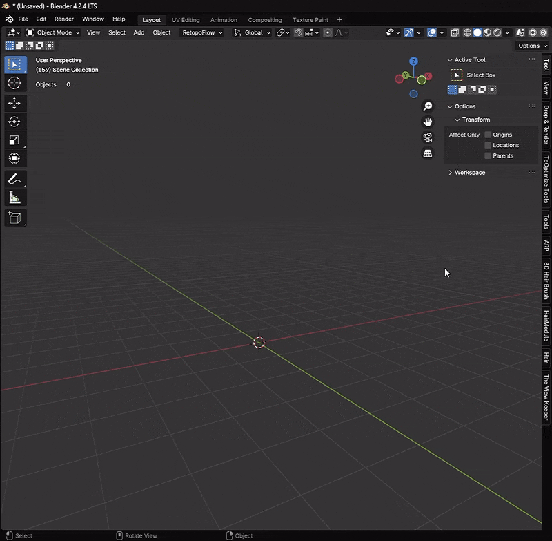
Task: Select the Annotate pencil tool
Action: pyautogui.click(x=14, y=179)
